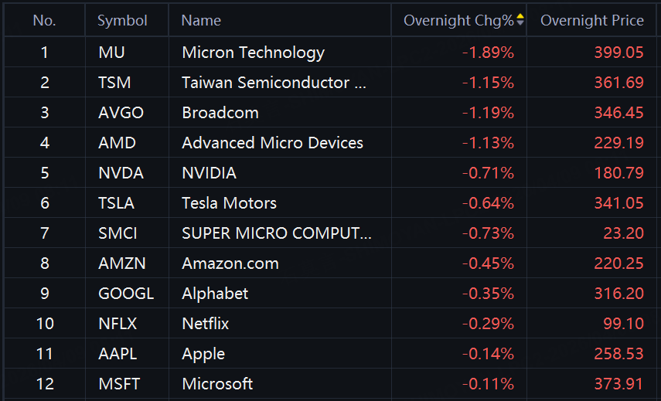661x401 pixels.
Task: Open Amazon.com in the Name column
Action: (x=230, y=263)
